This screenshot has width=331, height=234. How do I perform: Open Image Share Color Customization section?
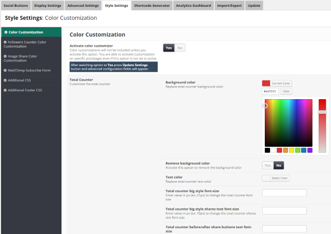[31, 58]
